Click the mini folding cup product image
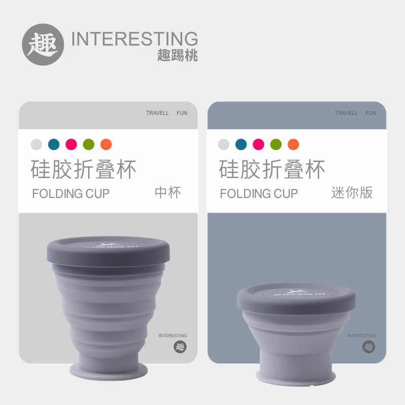Image resolution: width=405 pixels, height=405 pixels. [x=296, y=335]
